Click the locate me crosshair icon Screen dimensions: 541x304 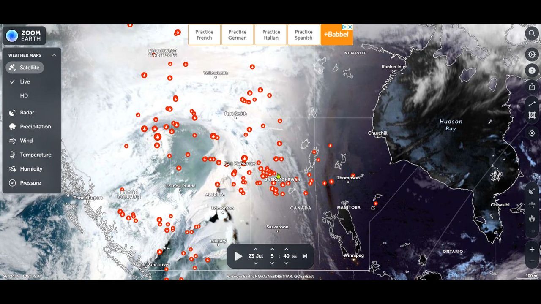[532, 133]
